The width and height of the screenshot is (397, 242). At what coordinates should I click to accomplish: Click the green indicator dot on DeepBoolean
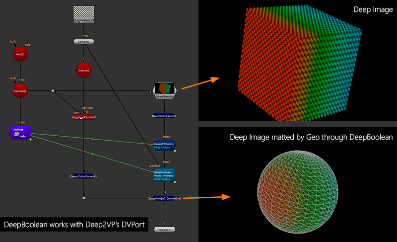point(174,182)
